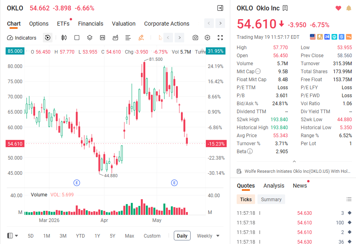Select the Max time range
The height and width of the screenshot is (244, 356).
click(129, 236)
